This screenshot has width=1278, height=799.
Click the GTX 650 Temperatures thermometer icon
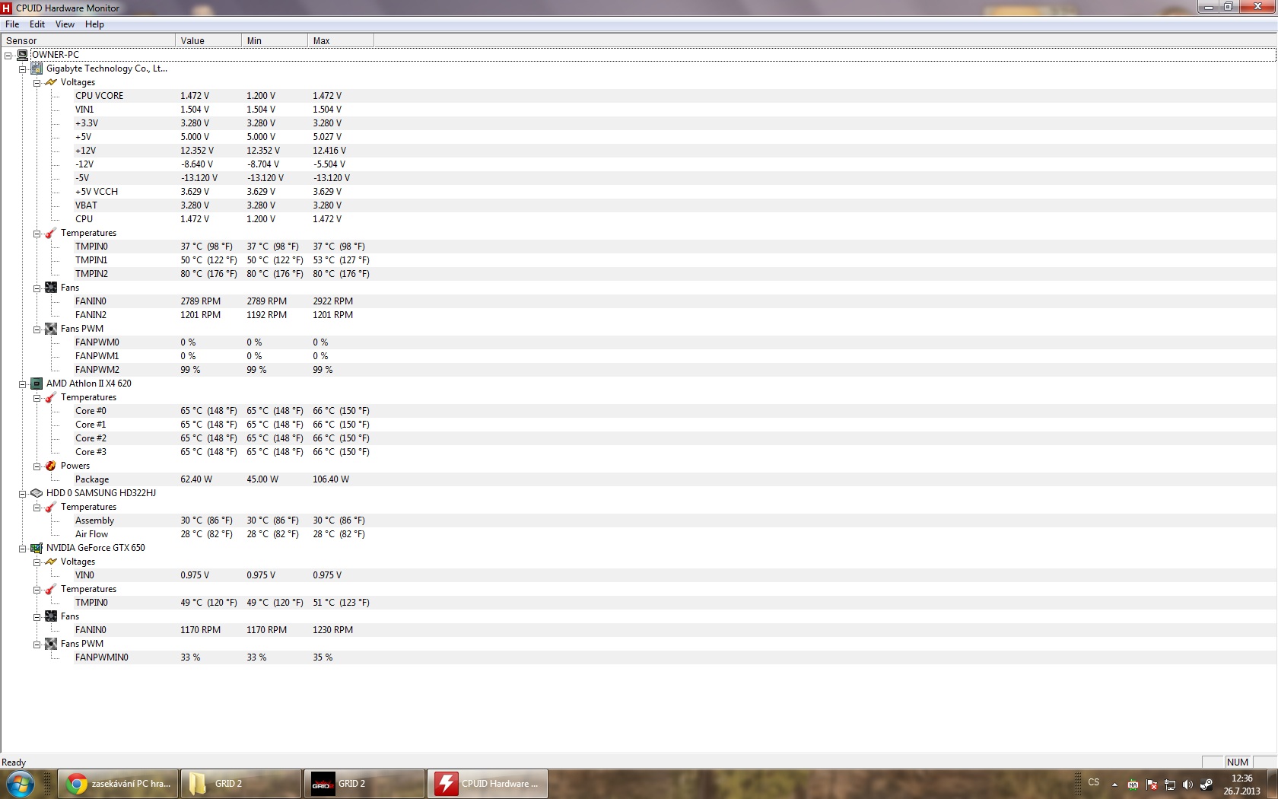pyautogui.click(x=51, y=589)
